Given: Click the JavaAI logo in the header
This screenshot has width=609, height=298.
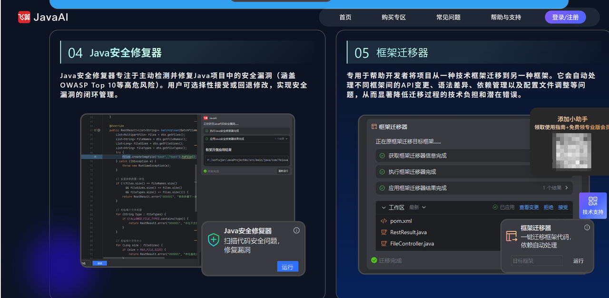Looking at the screenshot, I should (43, 17).
